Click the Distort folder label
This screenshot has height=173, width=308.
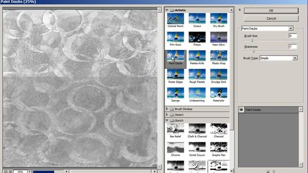point(179,115)
